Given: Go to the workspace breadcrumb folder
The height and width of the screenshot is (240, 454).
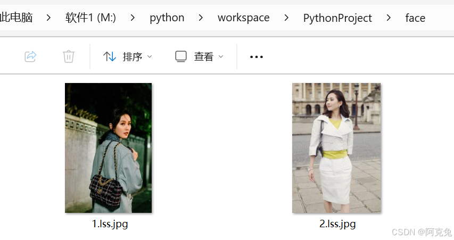Looking at the screenshot, I should (244, 18).
